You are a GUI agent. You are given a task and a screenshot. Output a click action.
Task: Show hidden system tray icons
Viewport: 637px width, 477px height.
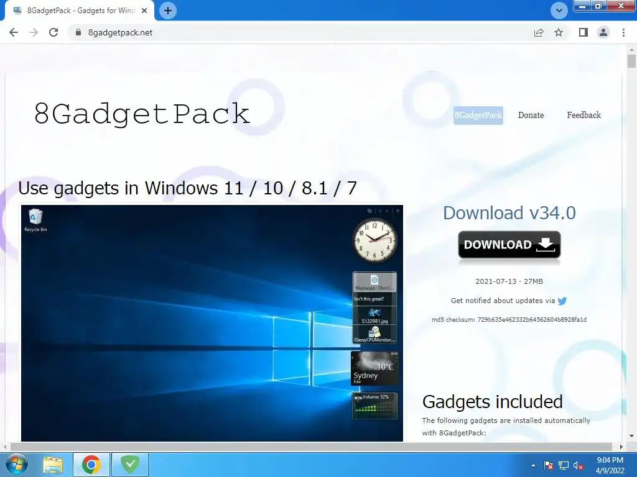533,466
